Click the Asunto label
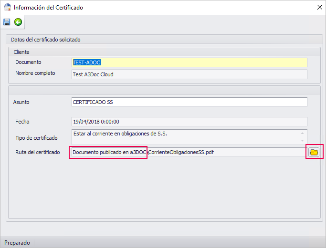Screen dimensions: 326x248 (x=21, y=102)
